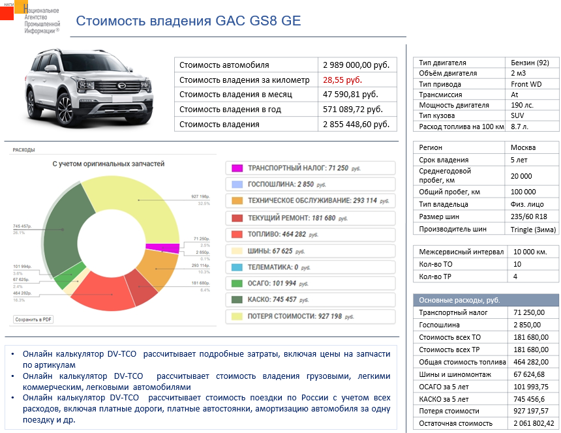This screenshot has height=433, width=561.
Task: Click the light blue Госпошлина legend swatch
Action: 237,185
